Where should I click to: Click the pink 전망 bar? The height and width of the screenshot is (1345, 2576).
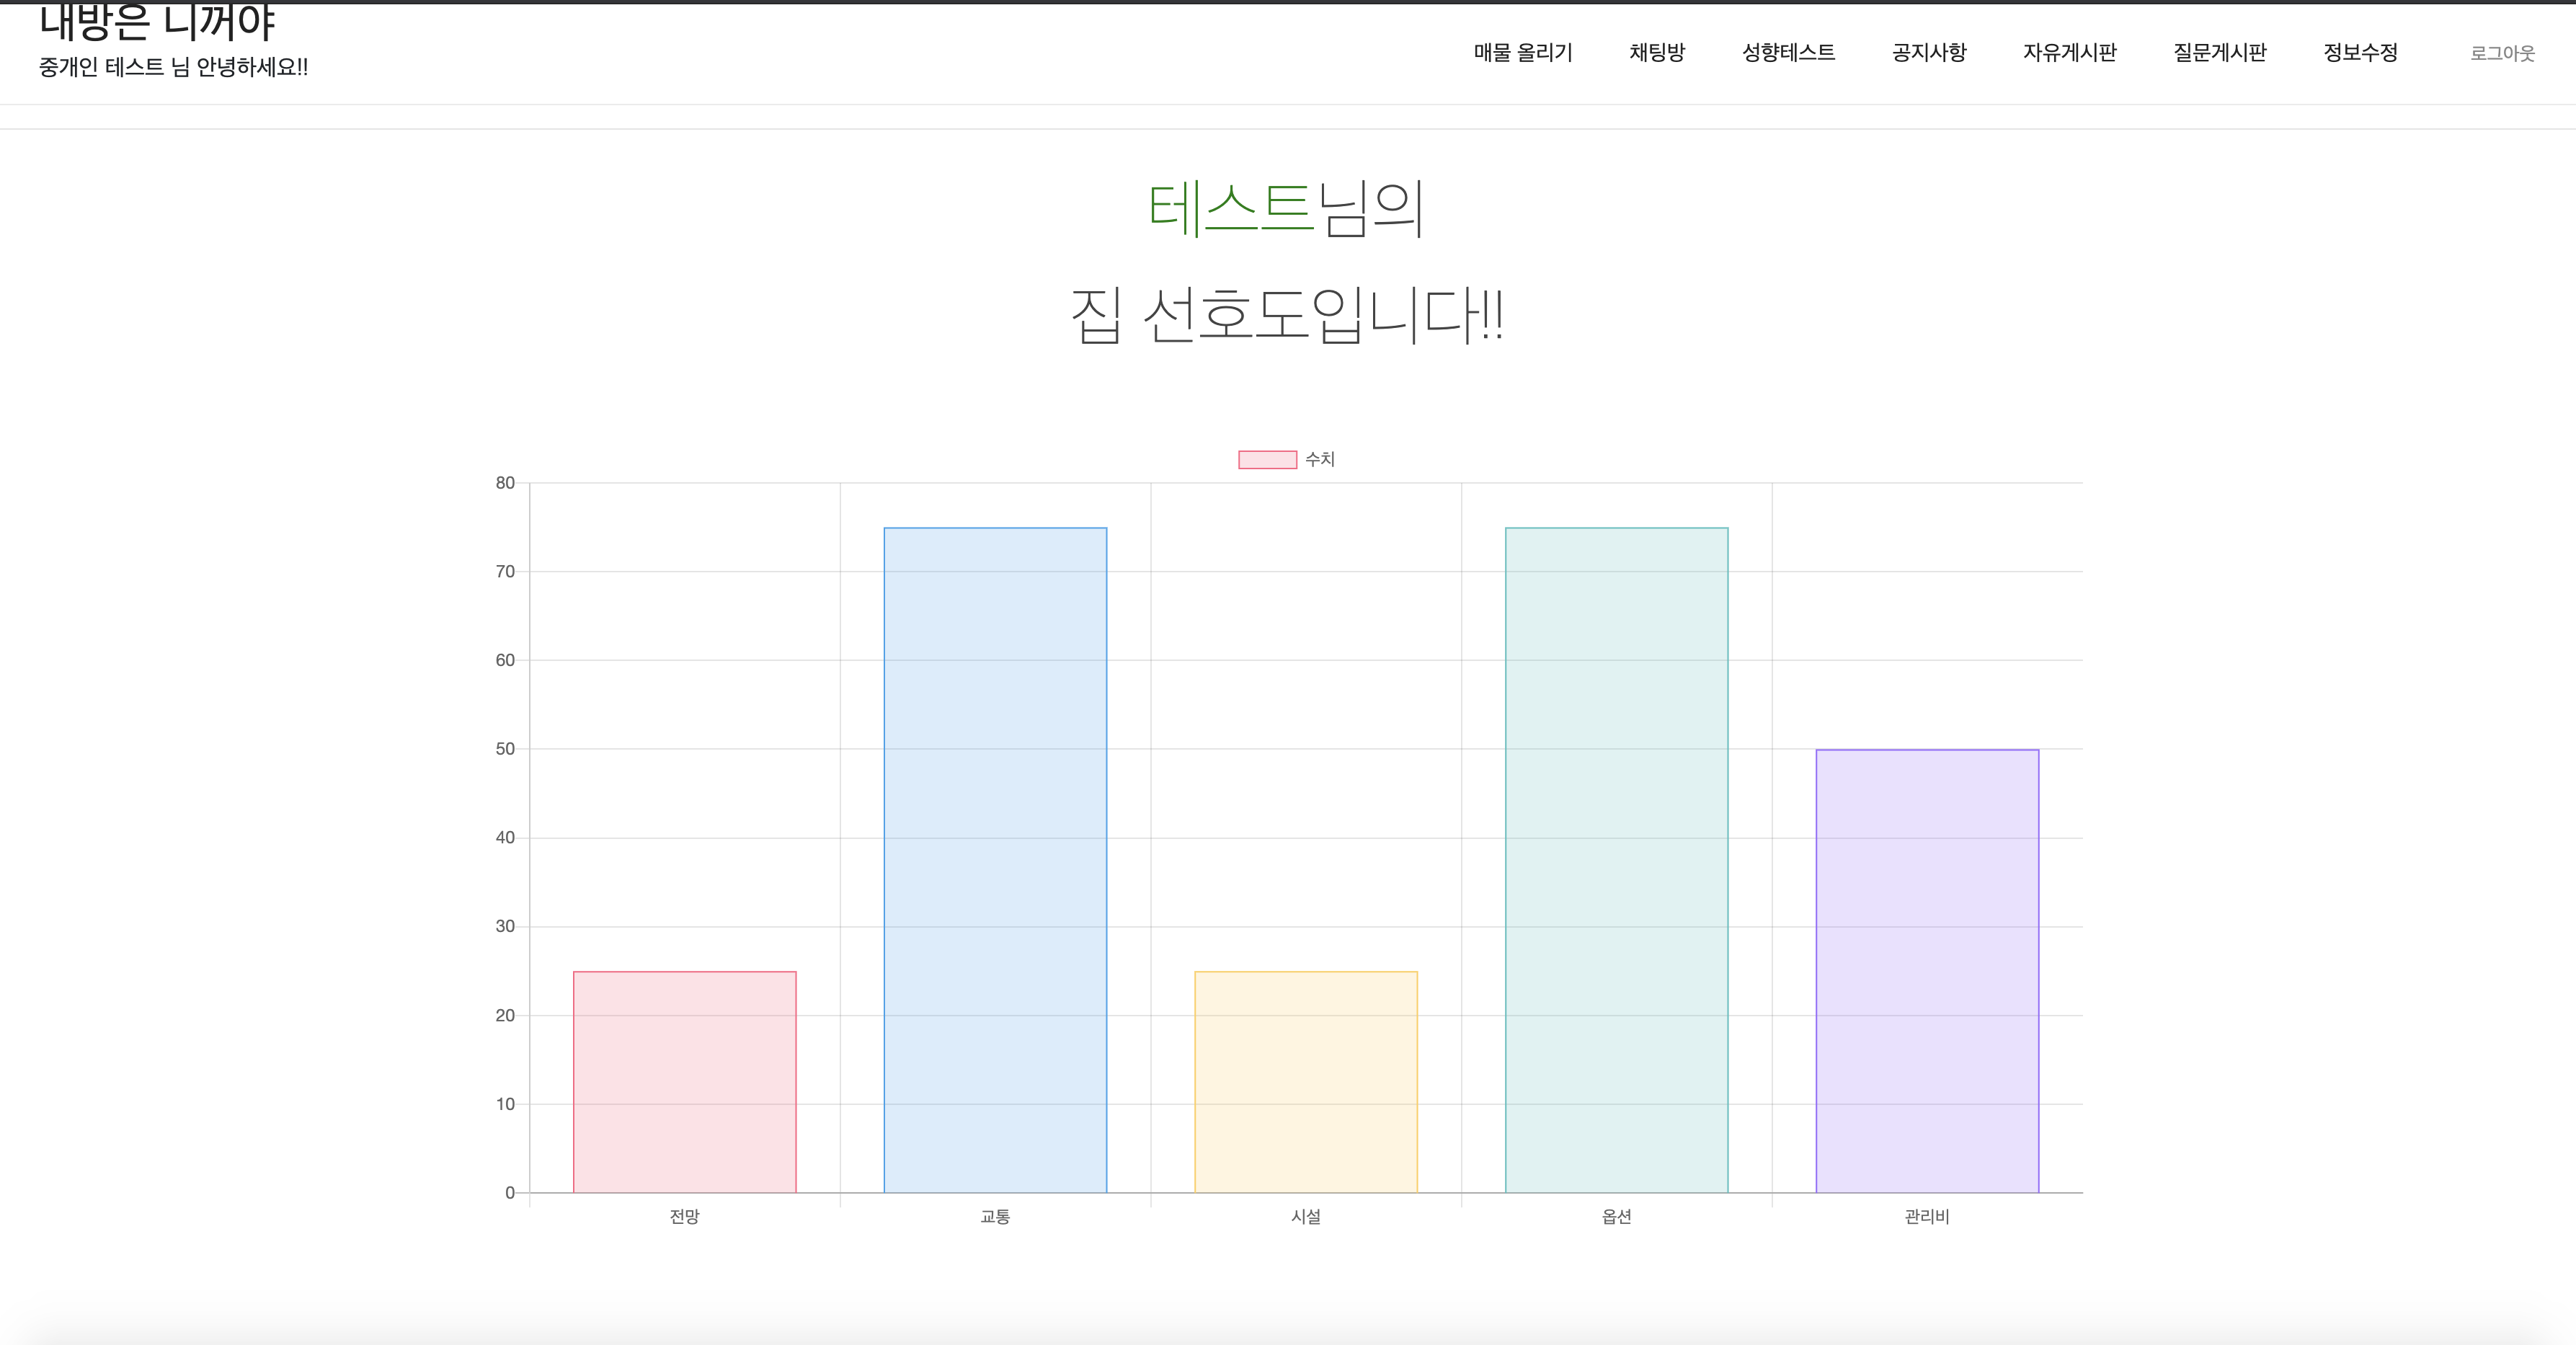tap(684, 1082)
